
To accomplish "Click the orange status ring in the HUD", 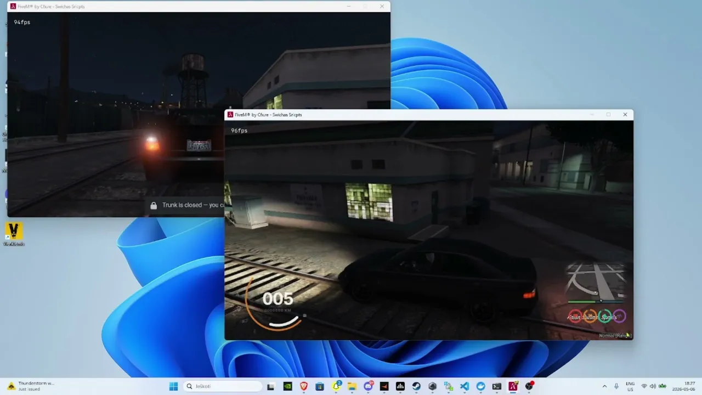I will point(590,317).
